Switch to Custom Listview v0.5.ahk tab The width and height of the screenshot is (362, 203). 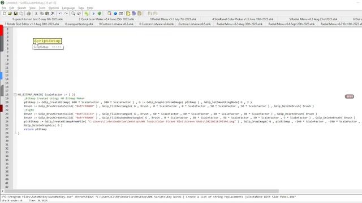click(x=195, y=24)
